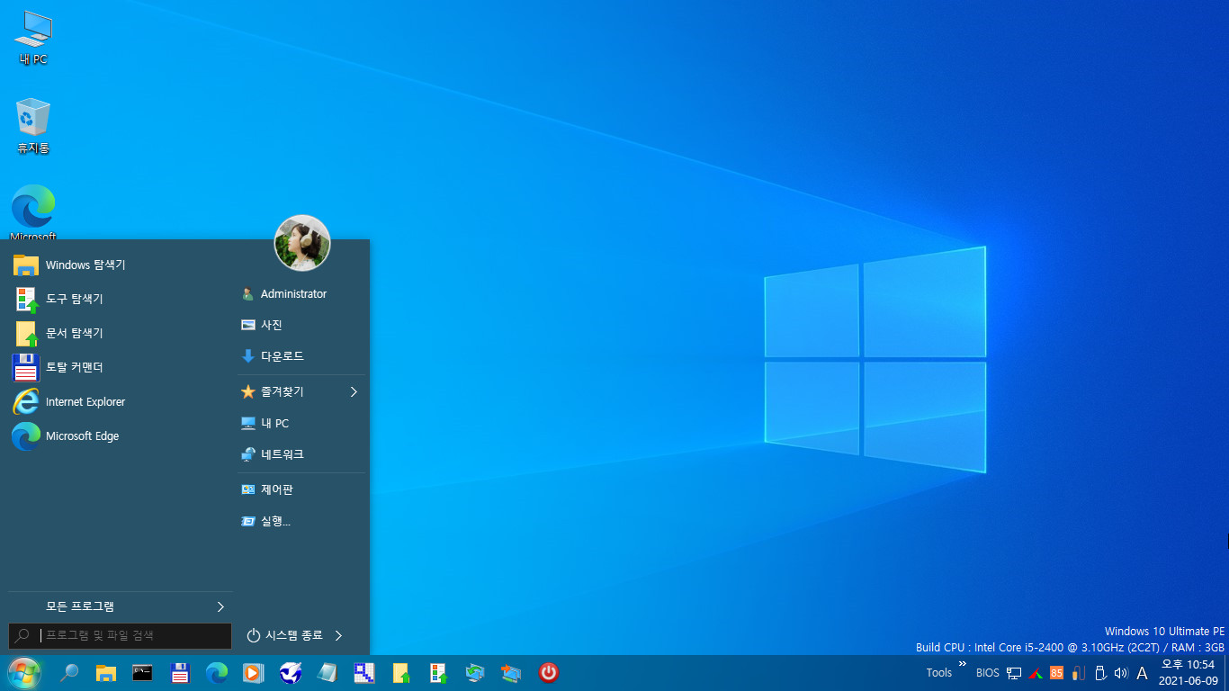Expand the shutdown options arrow
The image size is (1229, 691).
(x=338, y=635)
